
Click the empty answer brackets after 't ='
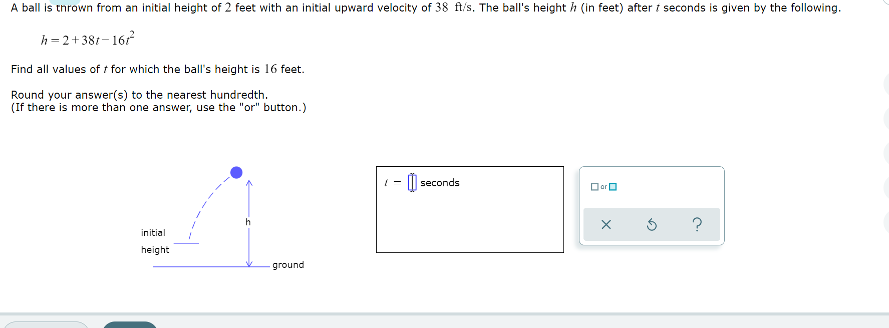click(412, 183)
